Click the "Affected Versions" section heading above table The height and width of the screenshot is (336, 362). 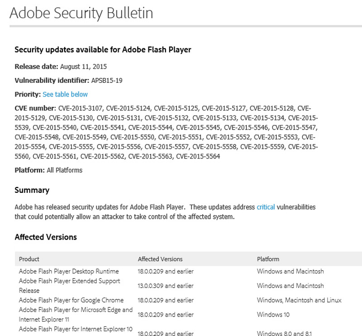46,237
